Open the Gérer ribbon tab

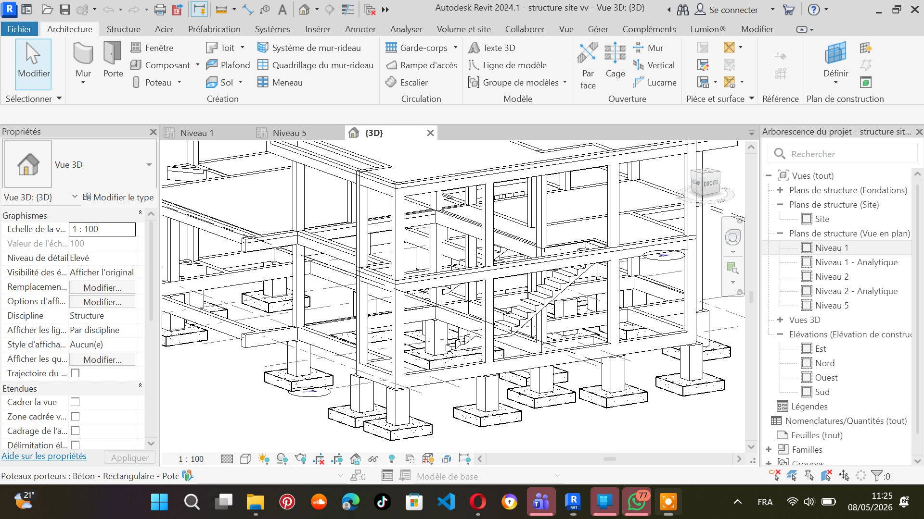pos(598,29)
